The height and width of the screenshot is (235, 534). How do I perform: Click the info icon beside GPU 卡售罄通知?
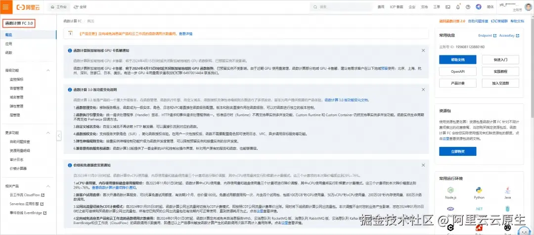pyautogui.click(x=70, y=50)
